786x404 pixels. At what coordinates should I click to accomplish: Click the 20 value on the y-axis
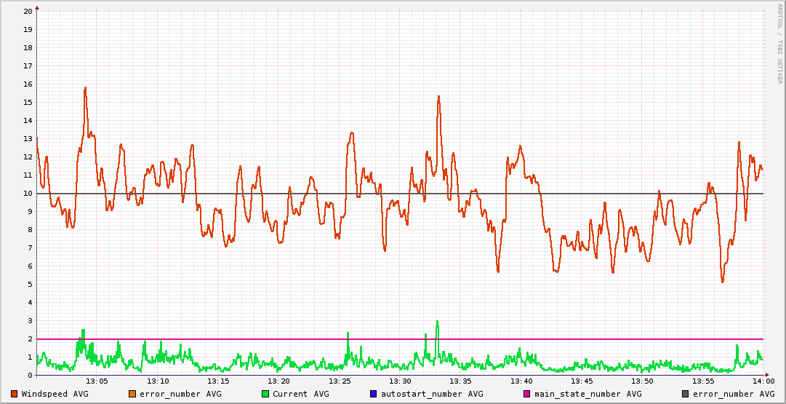[28, 12]
